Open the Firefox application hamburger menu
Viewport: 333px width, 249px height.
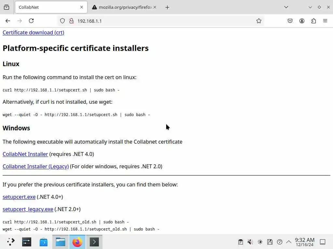tap(325, 21)
